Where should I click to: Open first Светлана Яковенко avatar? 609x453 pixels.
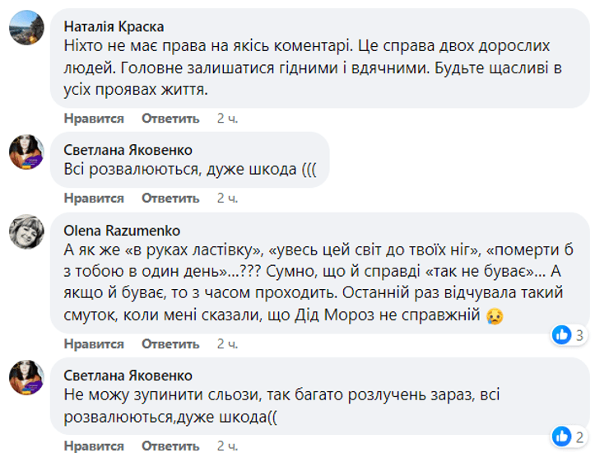pyautogui.click(x=26, y=152)
